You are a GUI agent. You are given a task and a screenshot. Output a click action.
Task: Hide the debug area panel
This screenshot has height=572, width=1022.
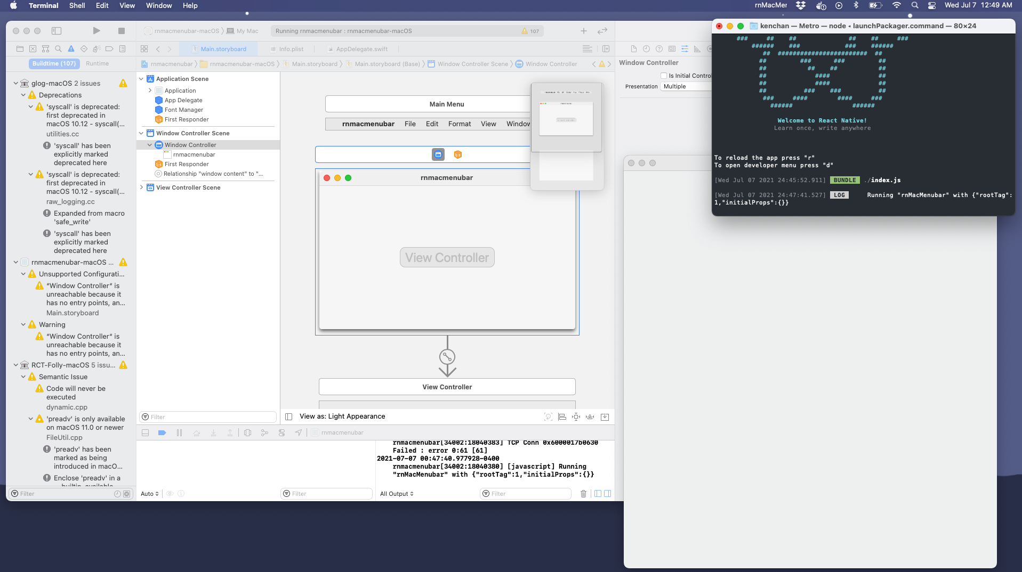(145, 432)
